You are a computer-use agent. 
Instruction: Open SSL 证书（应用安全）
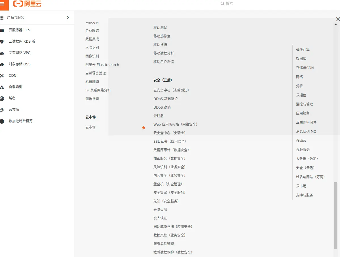pyautogui.click(x=170, y=141)
